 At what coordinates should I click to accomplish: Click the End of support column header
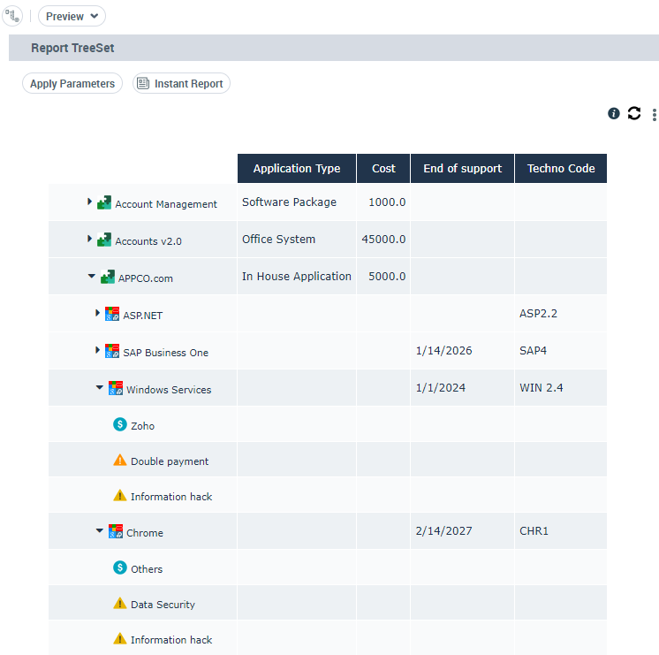[462, 169]
